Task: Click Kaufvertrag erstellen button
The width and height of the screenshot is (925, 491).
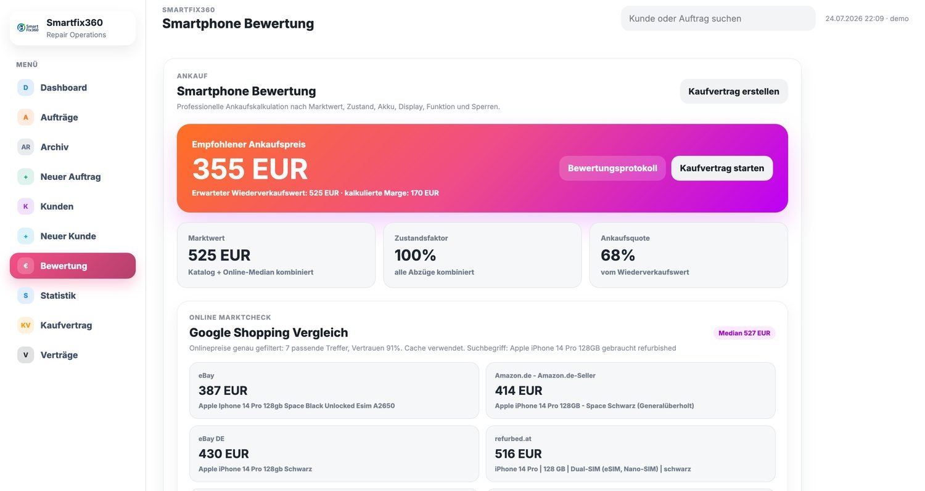Action: tap(734, 91)
